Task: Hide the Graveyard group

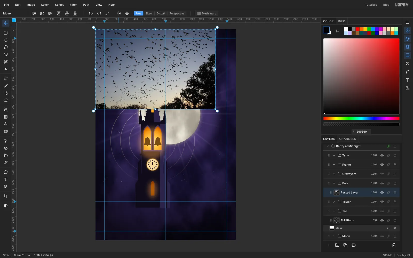Action: click(382, 174)
